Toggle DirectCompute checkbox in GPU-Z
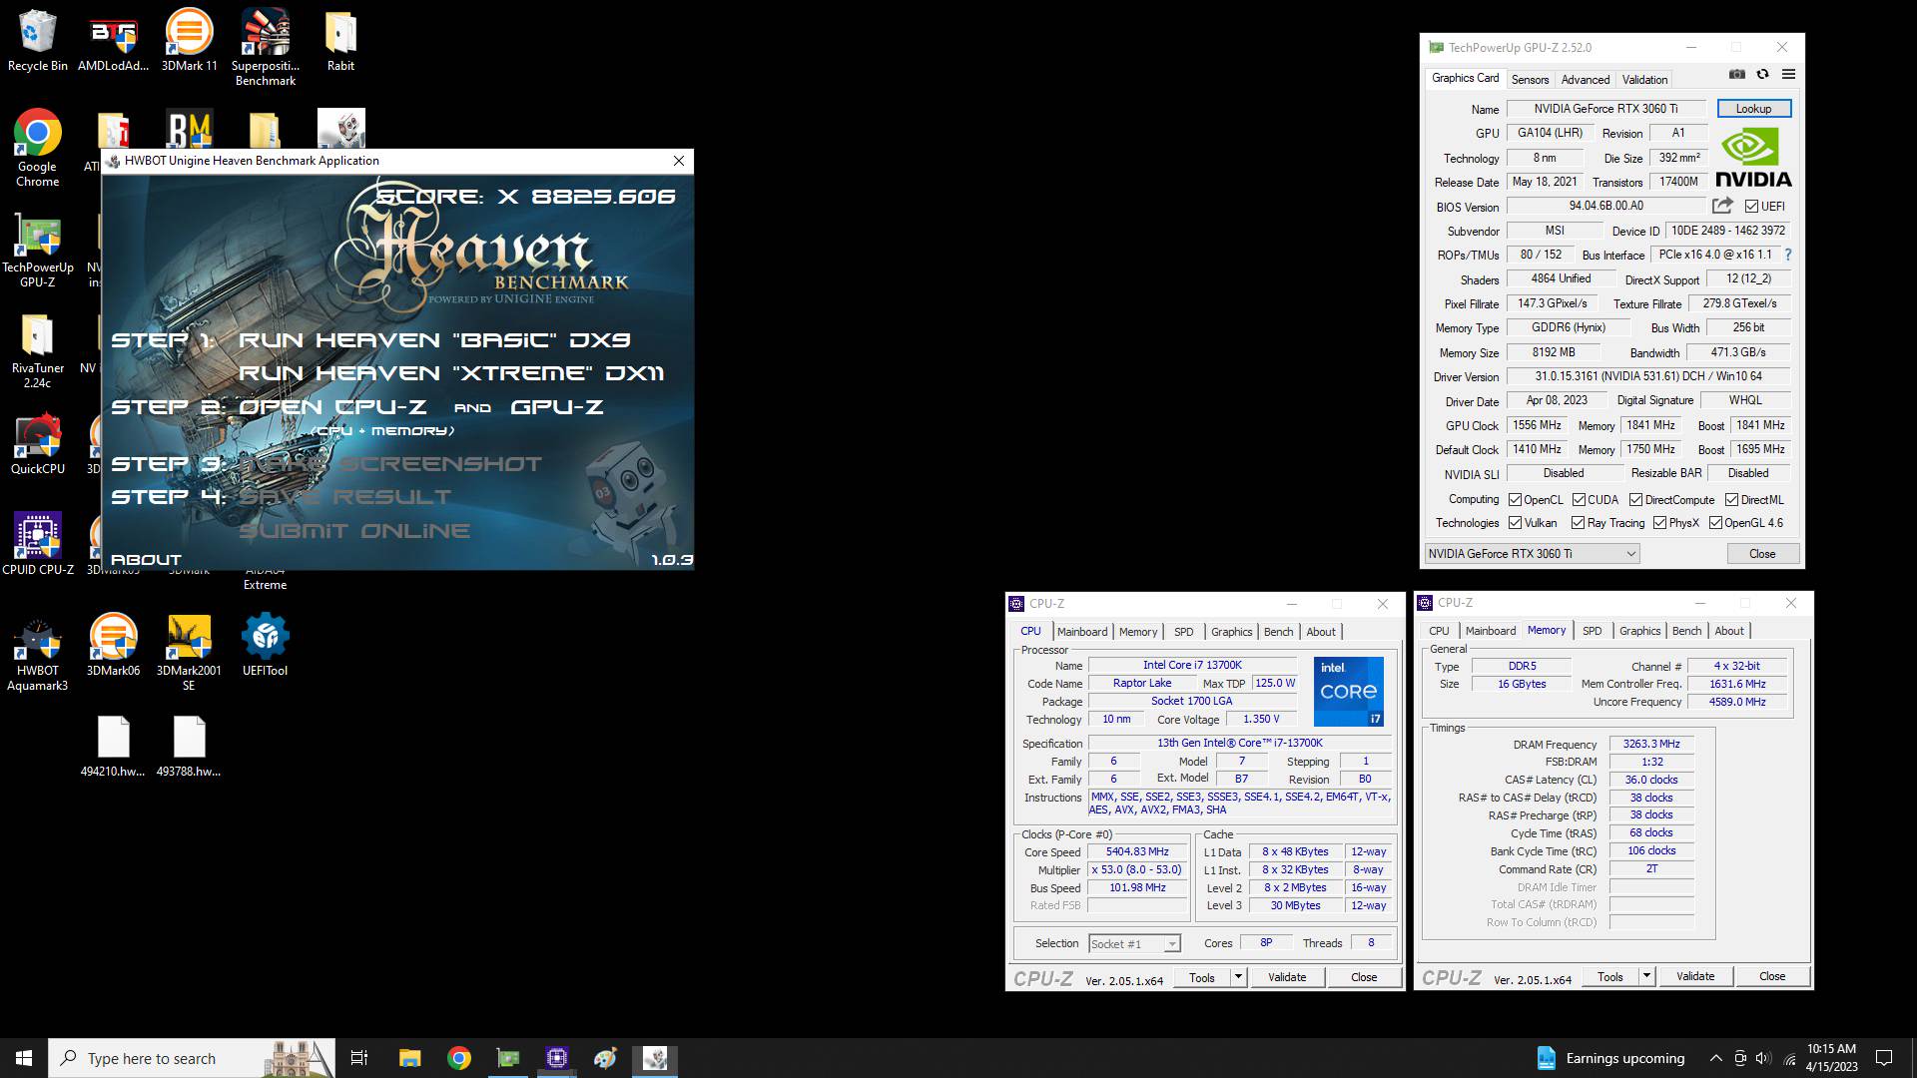 1635,500
